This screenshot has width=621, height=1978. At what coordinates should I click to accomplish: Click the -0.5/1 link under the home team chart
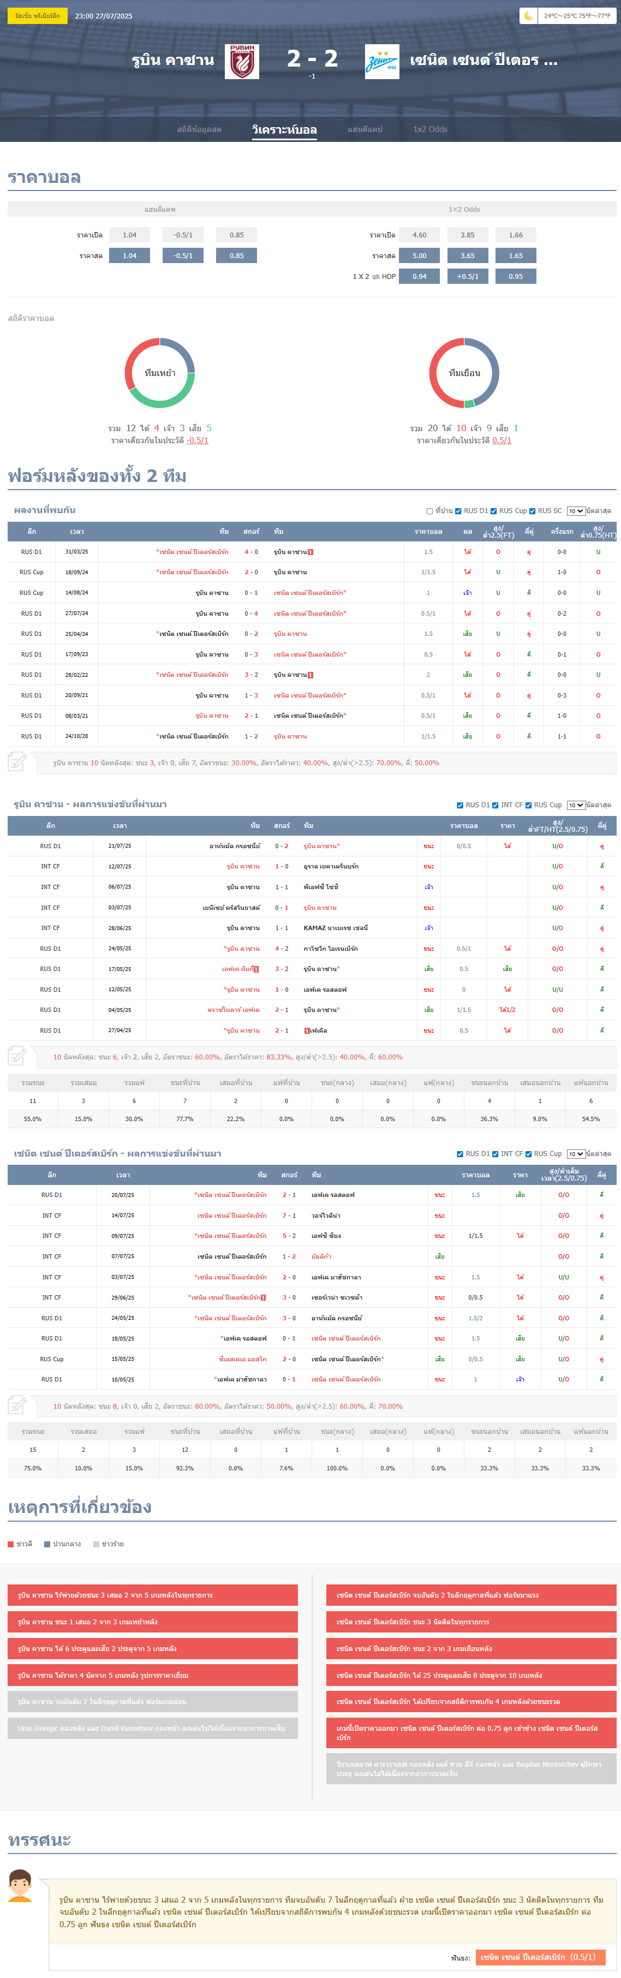198,441
